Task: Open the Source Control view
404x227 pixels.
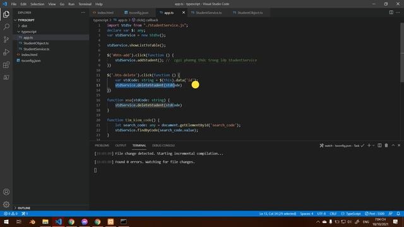Action: point(6,39)
